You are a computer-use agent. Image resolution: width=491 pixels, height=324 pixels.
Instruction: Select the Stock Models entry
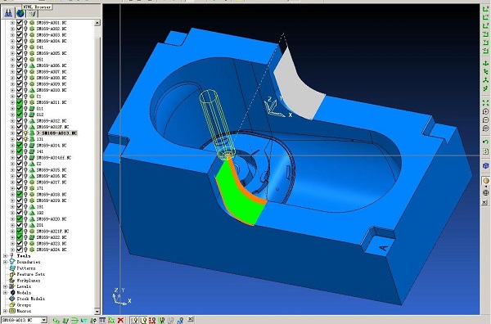[31, 299]
